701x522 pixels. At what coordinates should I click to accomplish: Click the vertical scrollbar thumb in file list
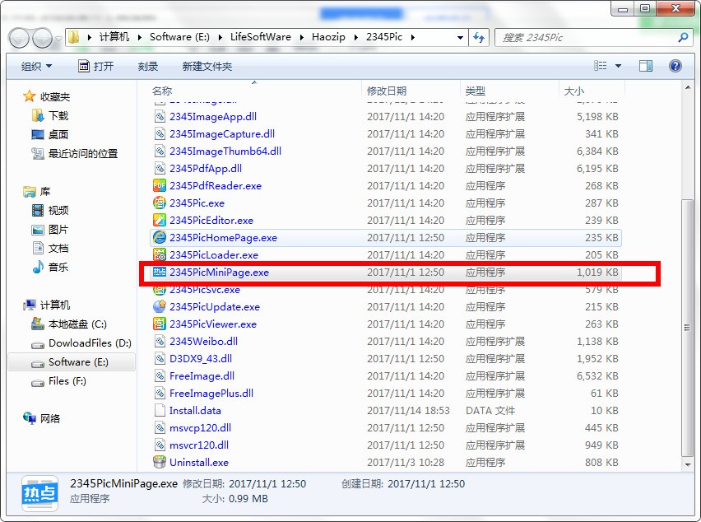pyautogui.click(x=687, y=328)
